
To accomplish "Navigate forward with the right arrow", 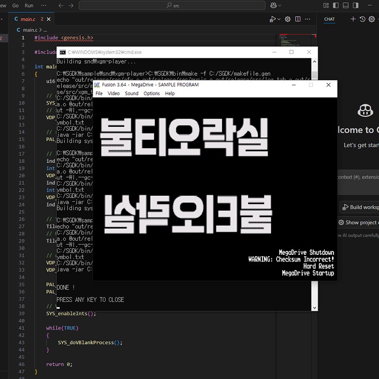I will coord(71,5).
